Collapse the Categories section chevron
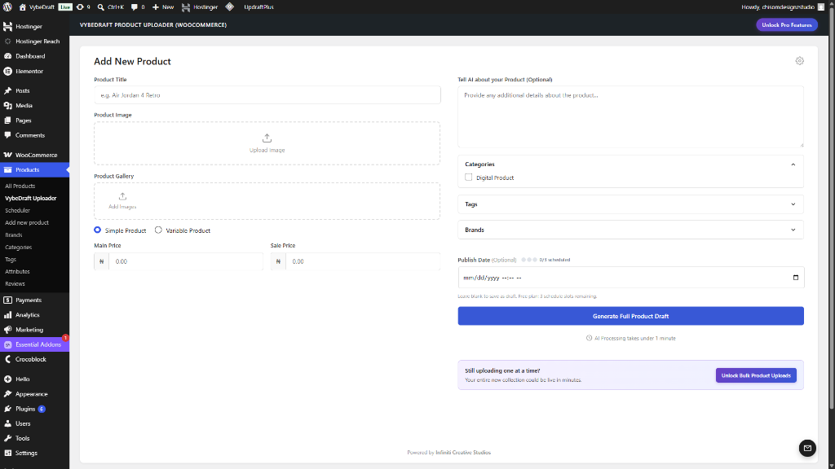The height and width of the screenshot is (469, 835). tap(793, 164)
